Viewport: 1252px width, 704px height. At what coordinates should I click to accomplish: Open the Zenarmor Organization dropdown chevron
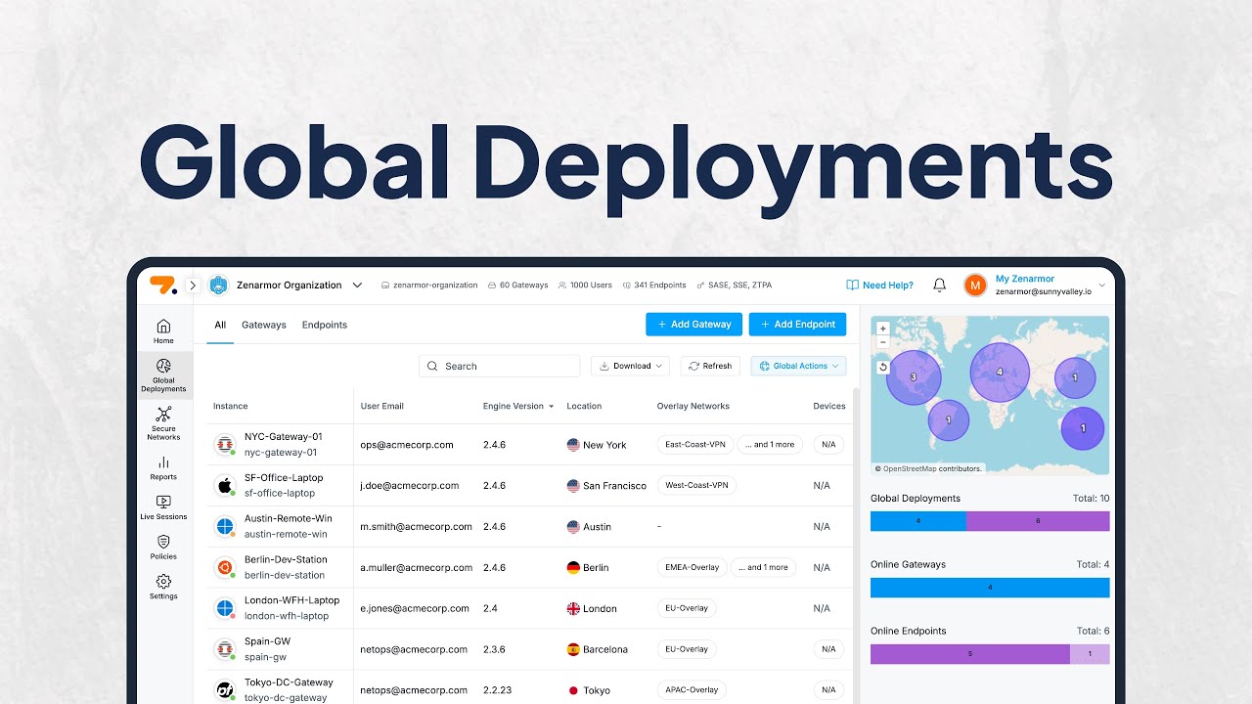tap(357, 286)
